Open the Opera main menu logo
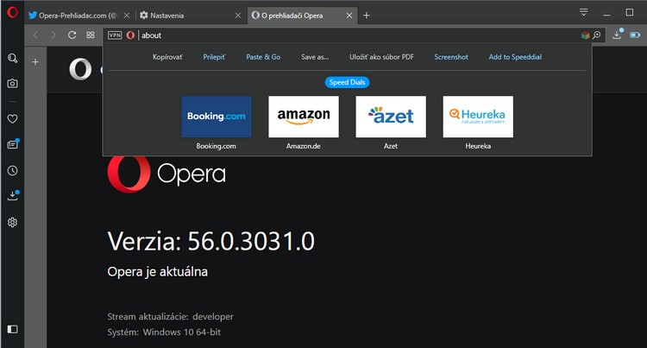Screen dimensions: 647x348 point(12,12)
